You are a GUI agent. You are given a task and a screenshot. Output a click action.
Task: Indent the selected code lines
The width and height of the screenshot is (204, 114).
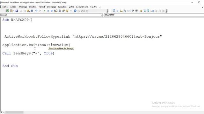pyautogui.click(x=133, y=11)
